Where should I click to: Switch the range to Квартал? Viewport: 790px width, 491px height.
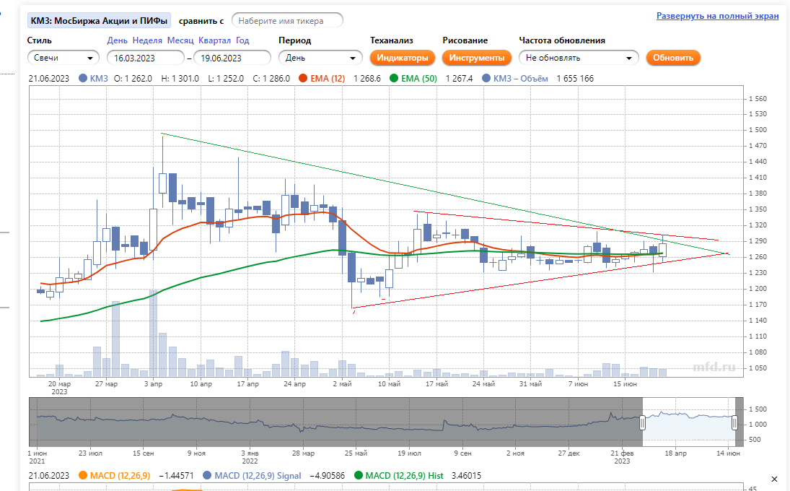[214, 41]
